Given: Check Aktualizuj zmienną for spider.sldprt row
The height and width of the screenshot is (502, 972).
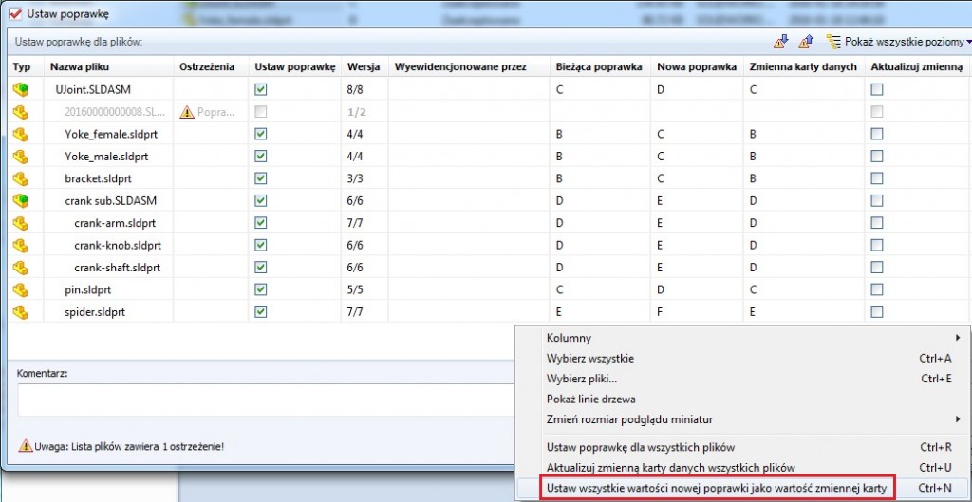Looking at the screenshot, I should coord(877,311).
